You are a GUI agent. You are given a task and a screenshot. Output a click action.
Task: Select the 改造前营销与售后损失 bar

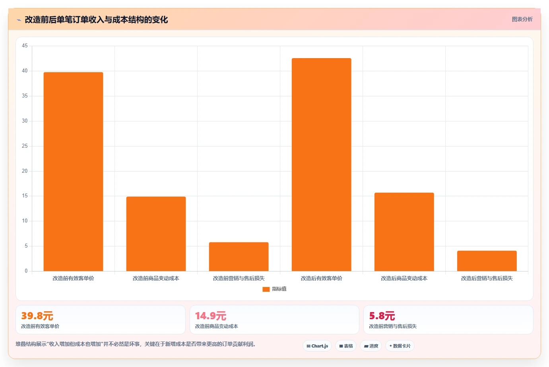239,257
